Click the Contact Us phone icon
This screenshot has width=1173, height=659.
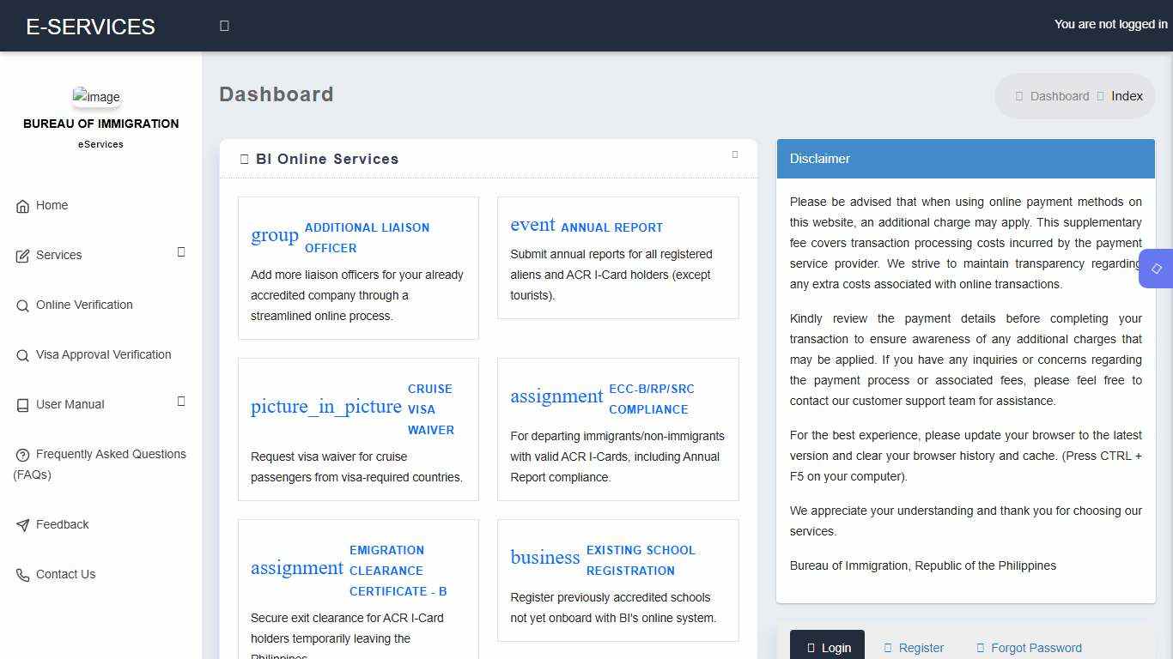pyautogui.click(x=22, y=575)
